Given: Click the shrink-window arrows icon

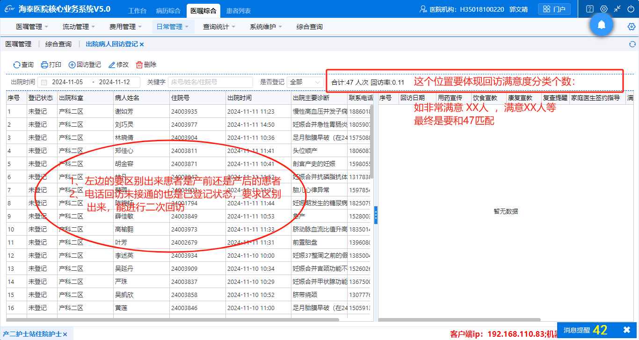Looking at the screenshot, I should point(617,9).
